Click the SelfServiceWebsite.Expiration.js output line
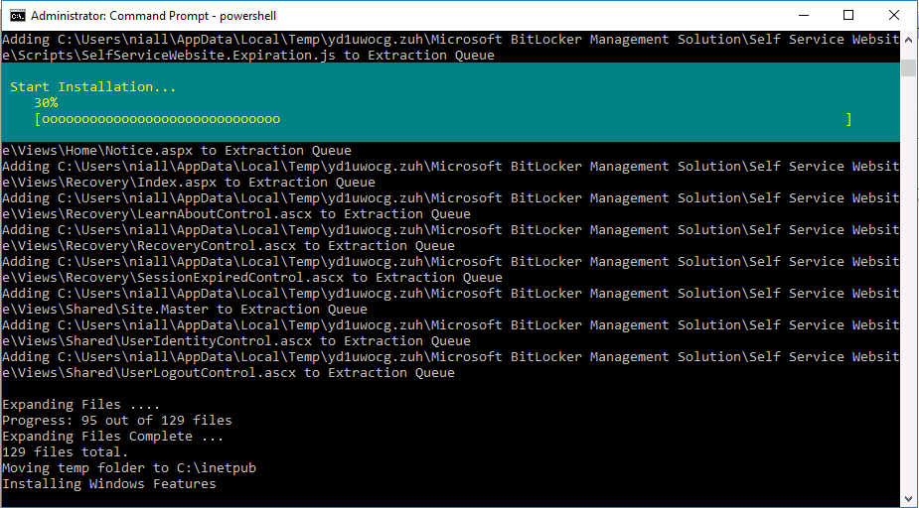Screen dimensions: 919x508 click(451, 48)
